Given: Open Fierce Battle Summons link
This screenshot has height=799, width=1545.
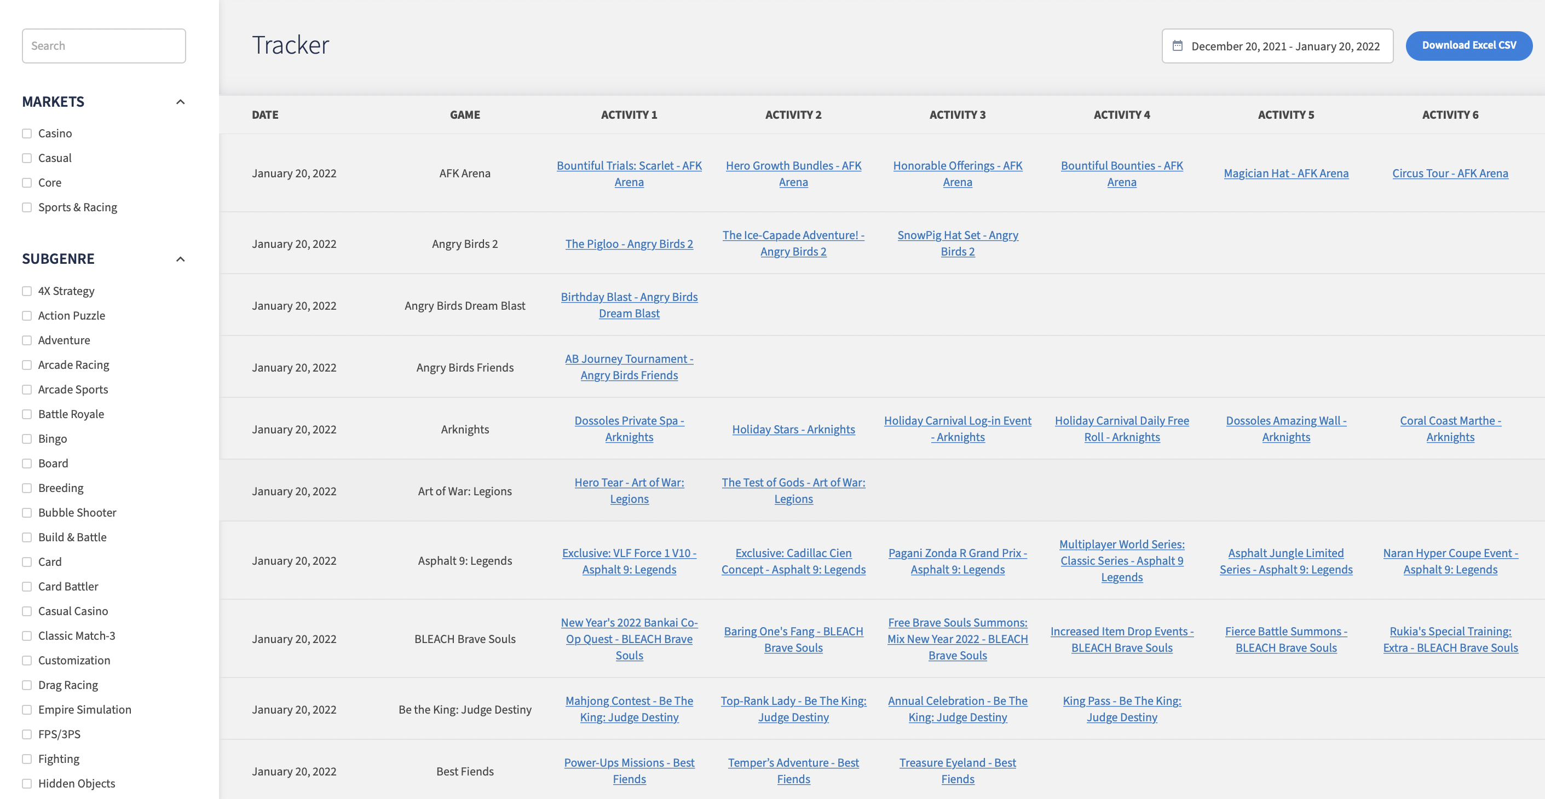Looking at the screenshot, I should (1285, 639).
